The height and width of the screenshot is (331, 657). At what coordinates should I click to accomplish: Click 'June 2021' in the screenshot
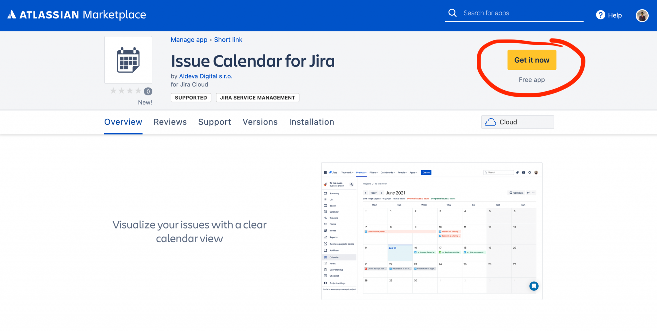coord(395,193)
